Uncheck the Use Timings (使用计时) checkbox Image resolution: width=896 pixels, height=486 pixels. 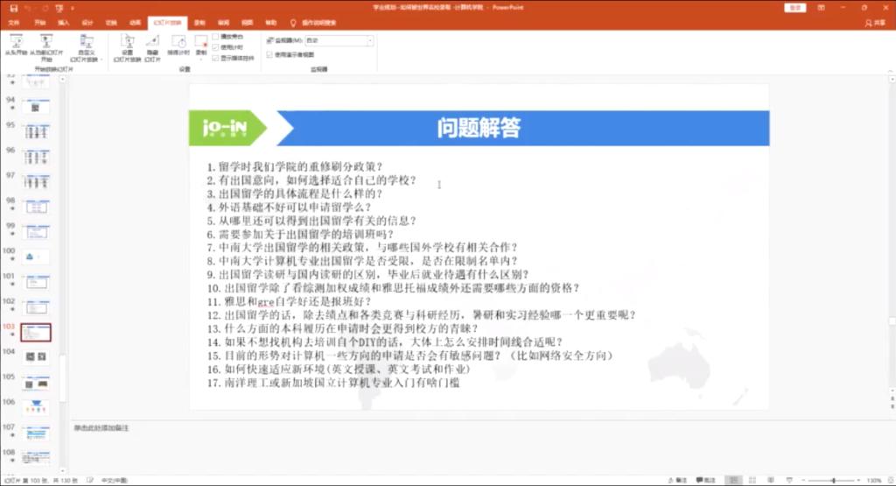[x=216, y=47]
